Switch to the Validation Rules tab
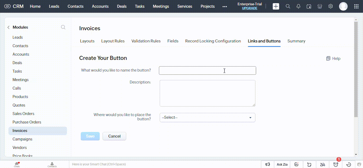363x168 pixels. pyautogui.click(x=146, y=41)
